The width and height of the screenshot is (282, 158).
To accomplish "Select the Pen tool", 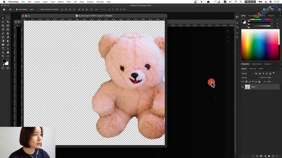I will pos(8,45).
